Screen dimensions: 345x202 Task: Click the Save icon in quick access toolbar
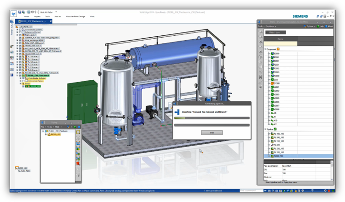pyautogui.click(x=19, y=12)
